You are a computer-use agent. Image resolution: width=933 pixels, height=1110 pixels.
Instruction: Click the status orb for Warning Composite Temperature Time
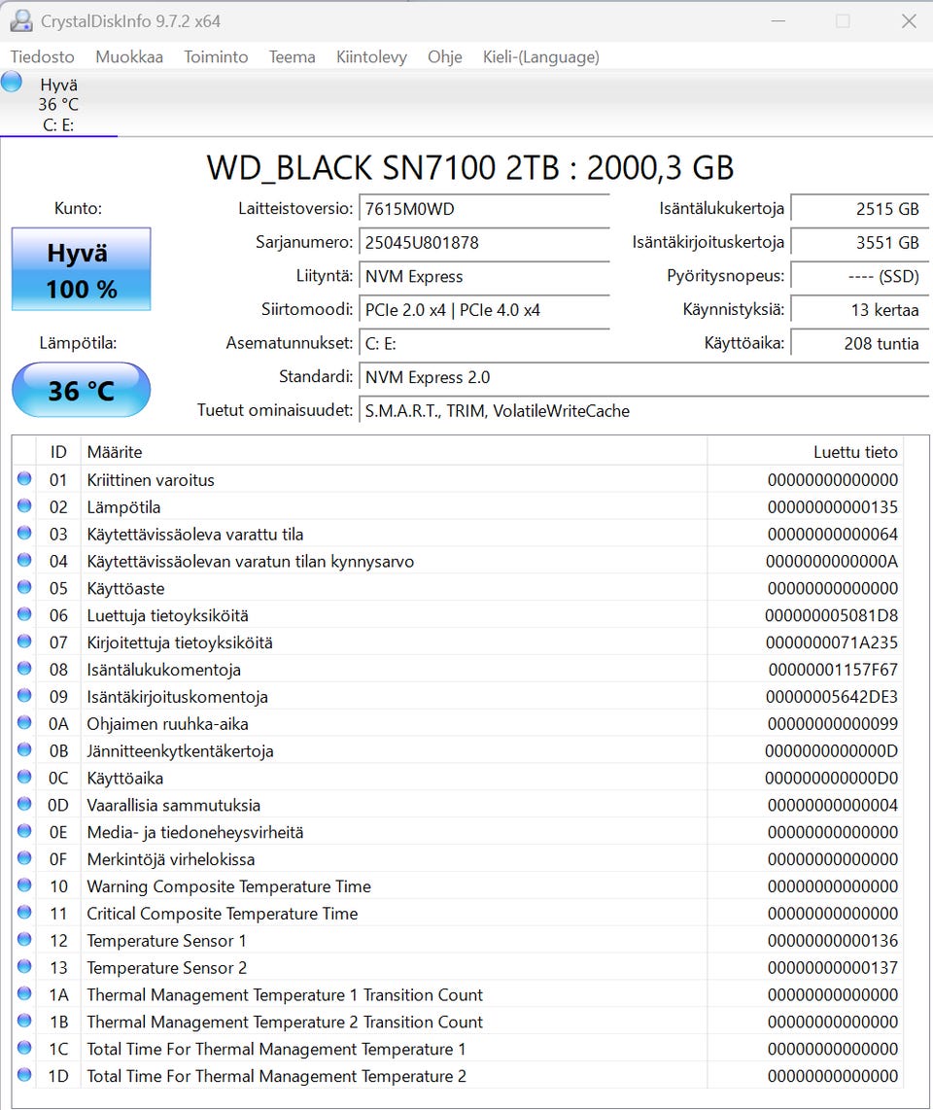click(24, 885)
